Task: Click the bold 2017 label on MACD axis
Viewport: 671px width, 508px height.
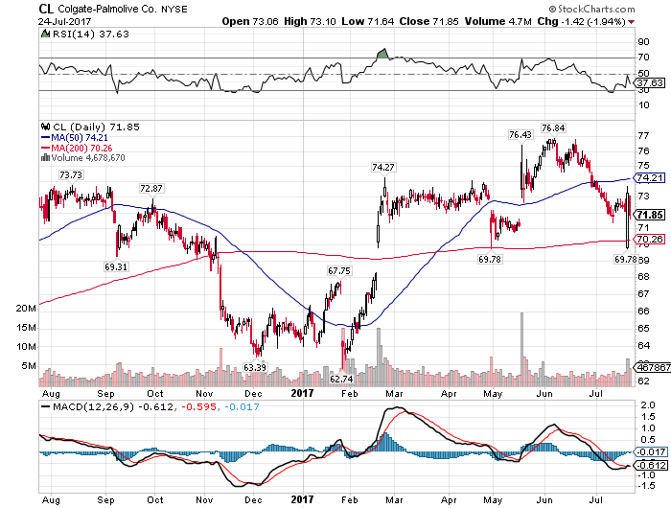Action: tap(302, 499)
